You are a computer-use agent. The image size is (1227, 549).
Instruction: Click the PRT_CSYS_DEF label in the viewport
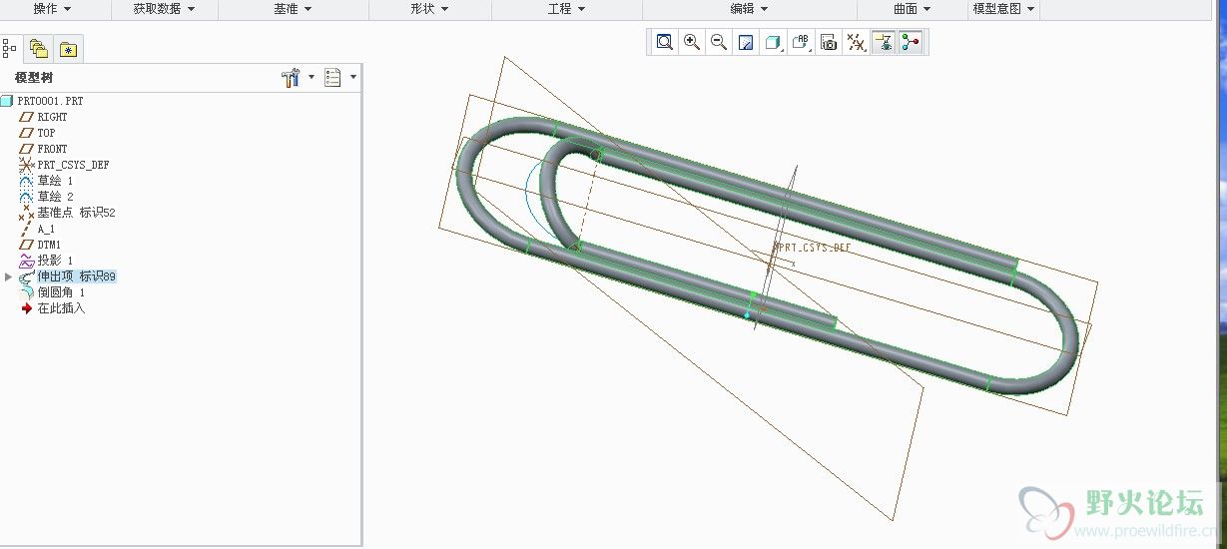(x=814, y=248)
